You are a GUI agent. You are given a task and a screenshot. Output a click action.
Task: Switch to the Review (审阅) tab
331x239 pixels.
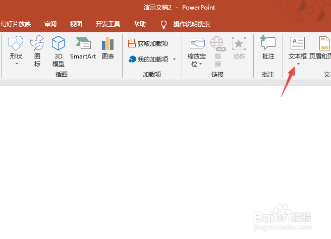[x=50, y=24]
